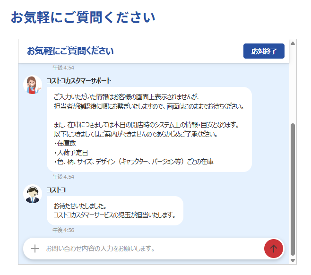Click the scrollbar down arrow
This screenshot has height=275, width=311.
293,260
